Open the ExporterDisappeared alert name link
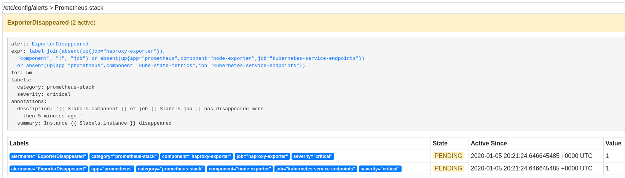The width and height of the screenshot is (625, 178). click(60, 44)
